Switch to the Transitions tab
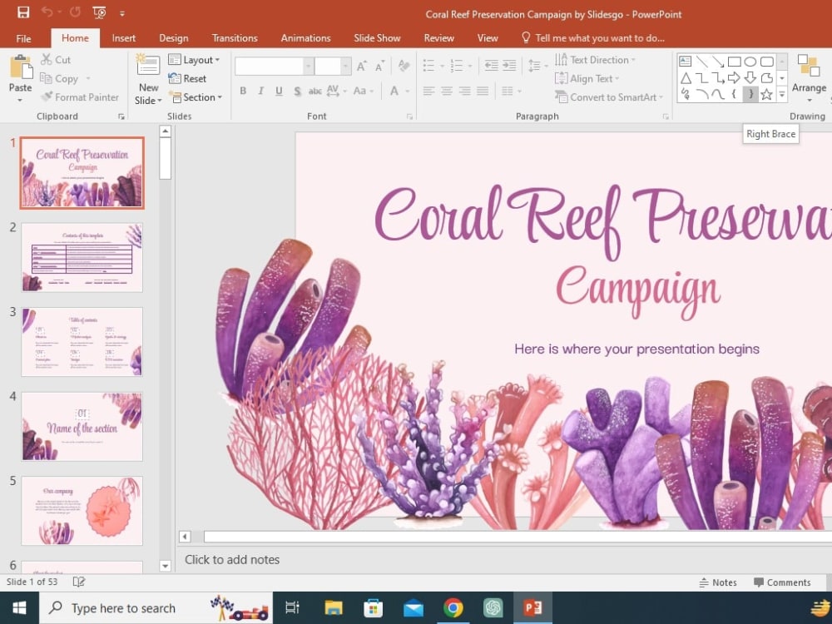The height and width of the screenshot is (624, 832). tap(235, 38)
